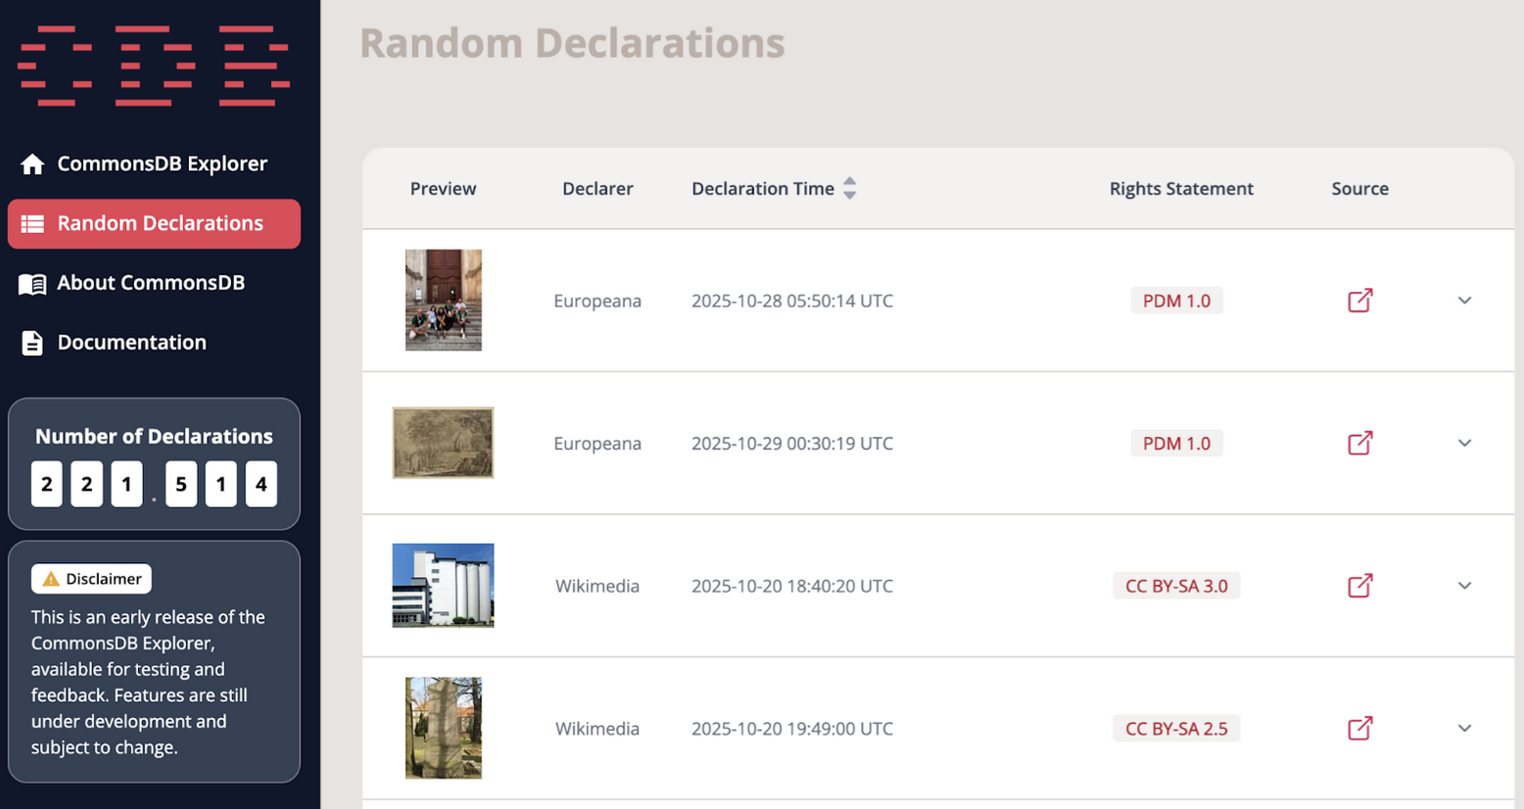
Task: Open the Documentation link
Action: (131, 343)
